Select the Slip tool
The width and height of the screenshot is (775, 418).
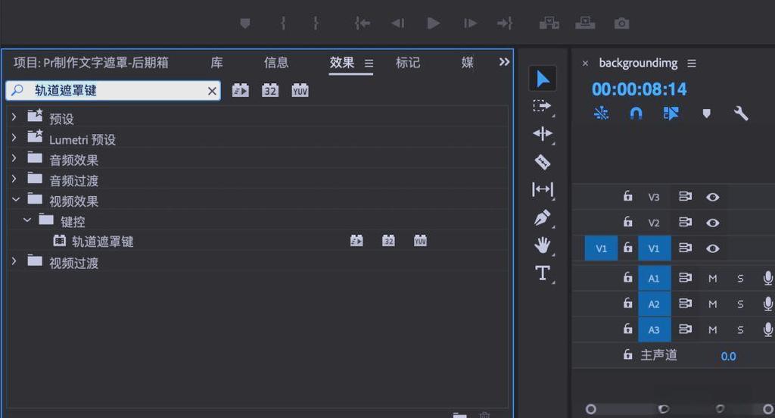point(542,189)
